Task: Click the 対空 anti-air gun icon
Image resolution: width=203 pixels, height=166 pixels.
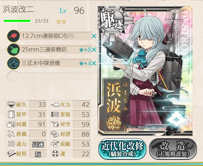Action: click(x=55, y=124)
